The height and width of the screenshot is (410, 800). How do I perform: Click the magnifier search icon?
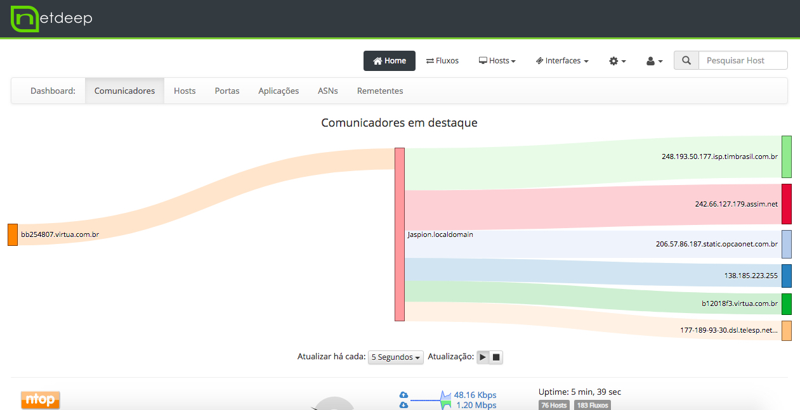pos(686,61)
